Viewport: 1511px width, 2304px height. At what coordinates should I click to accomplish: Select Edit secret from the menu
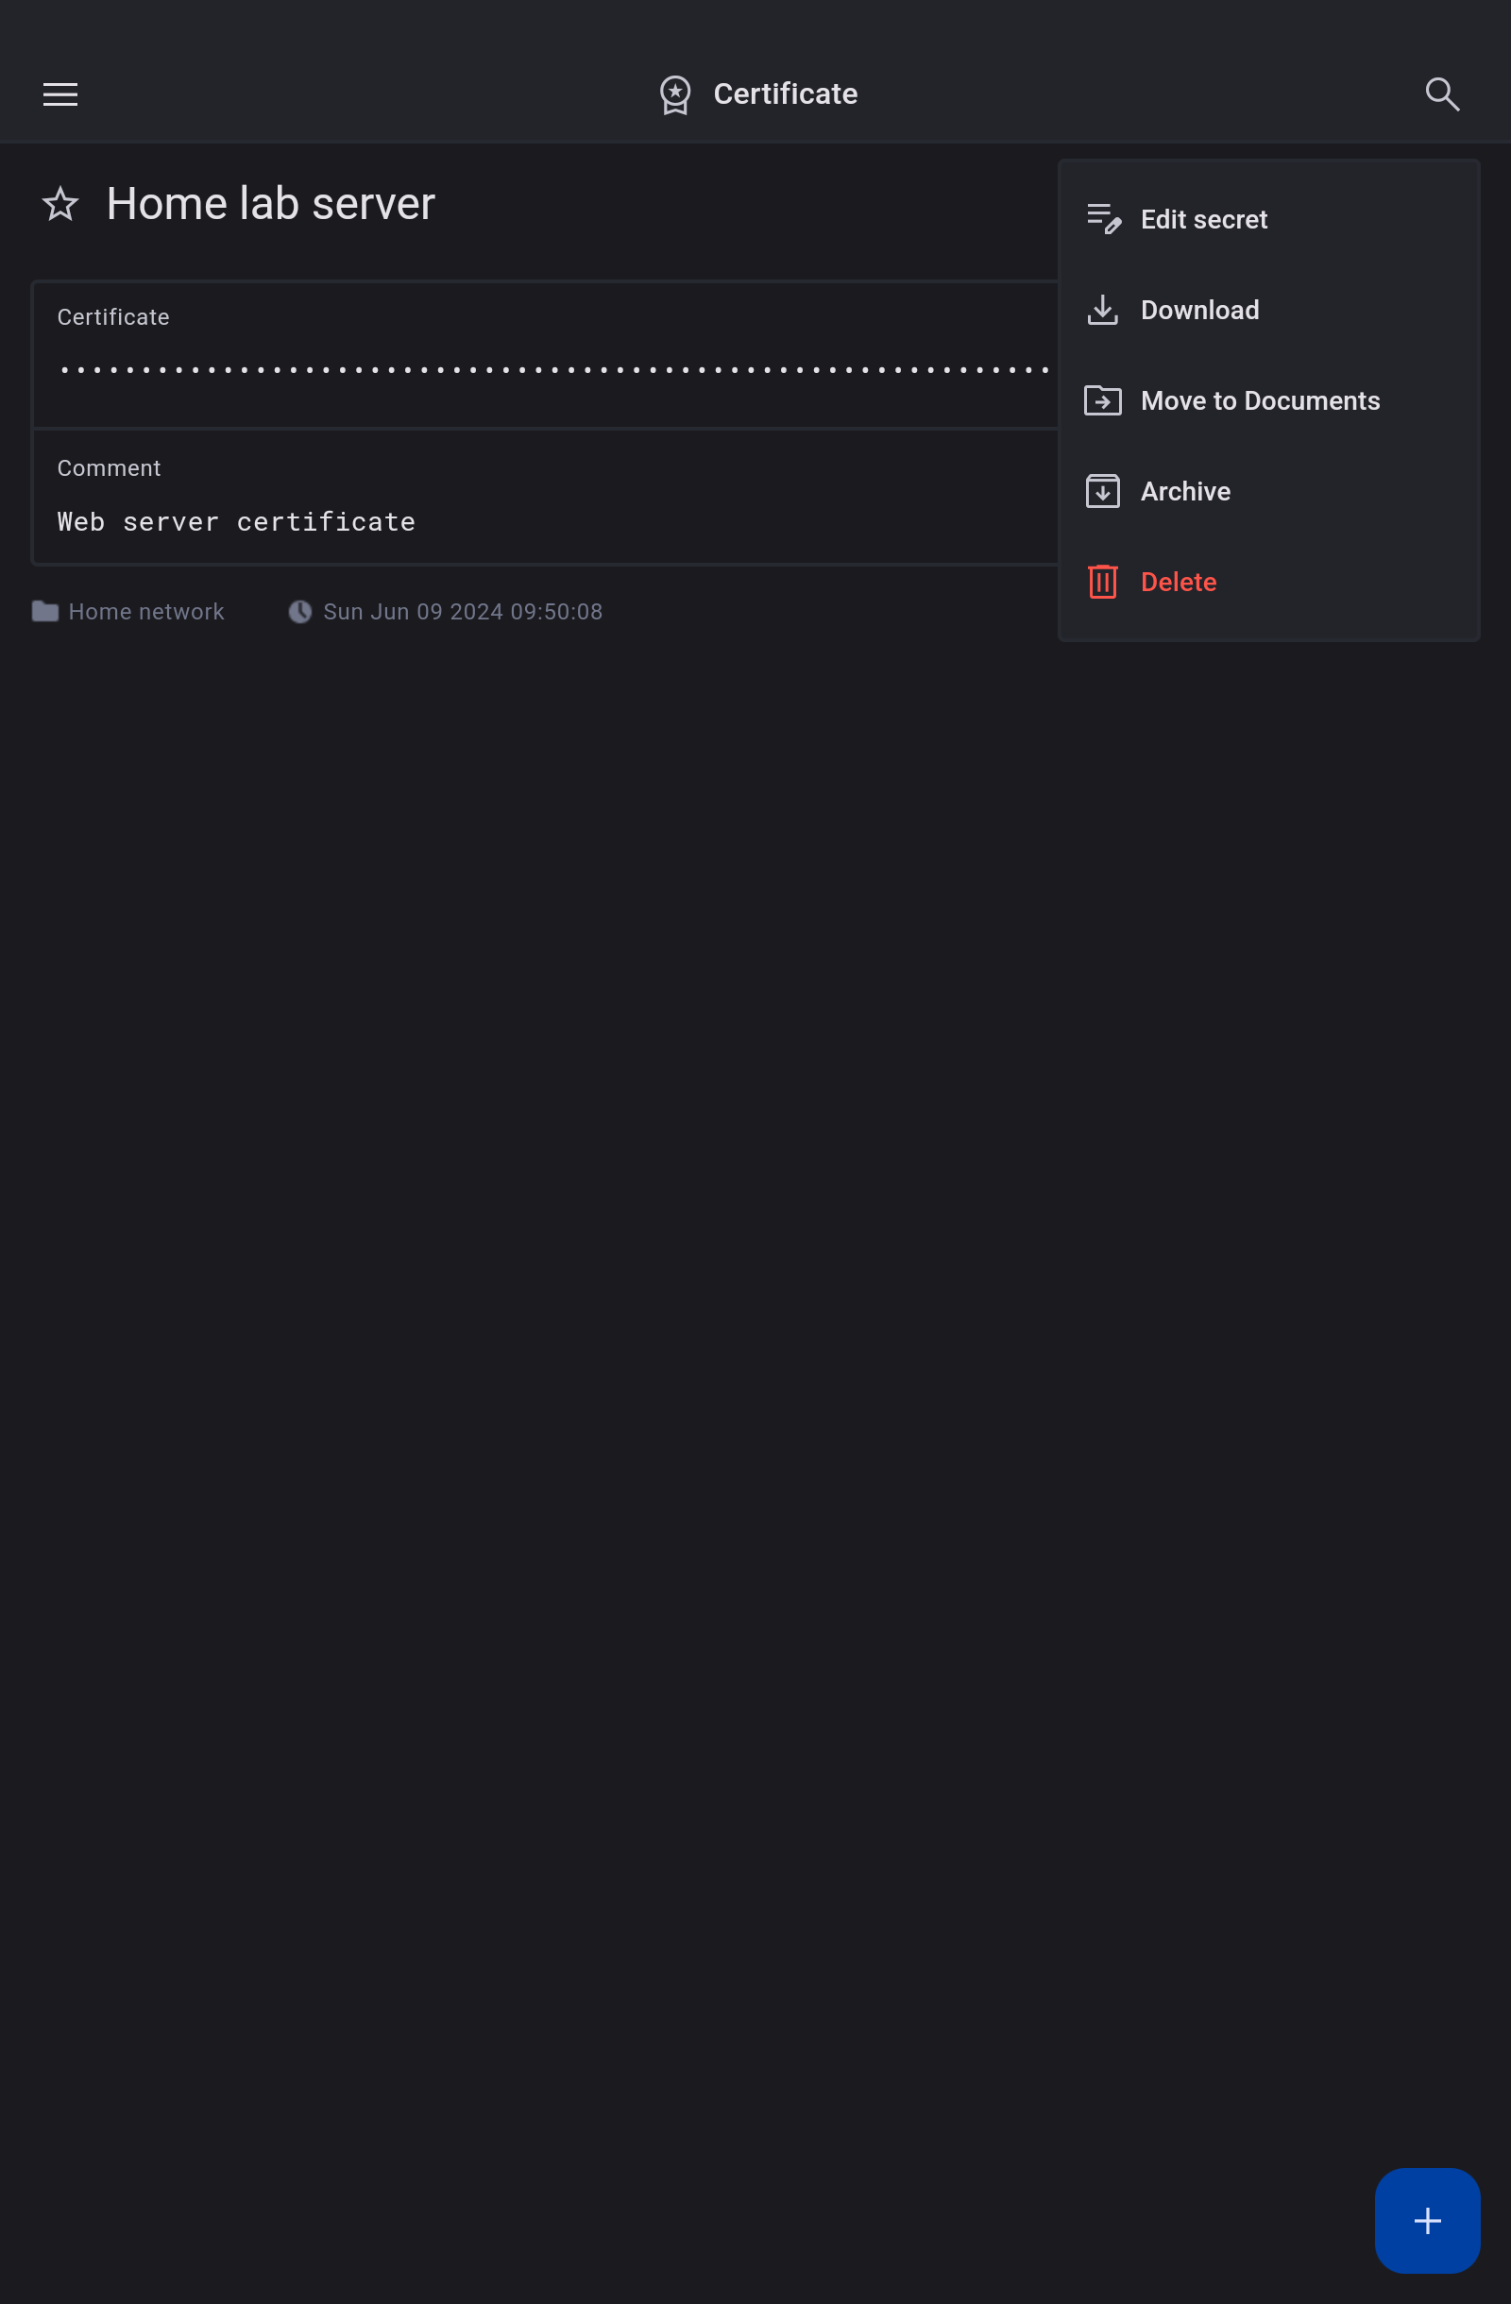point(1203,220)
